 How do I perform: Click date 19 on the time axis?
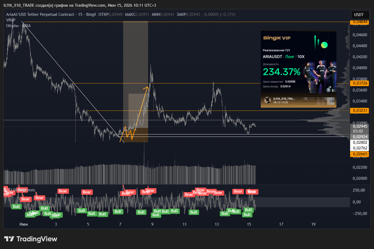pos(313,224)
